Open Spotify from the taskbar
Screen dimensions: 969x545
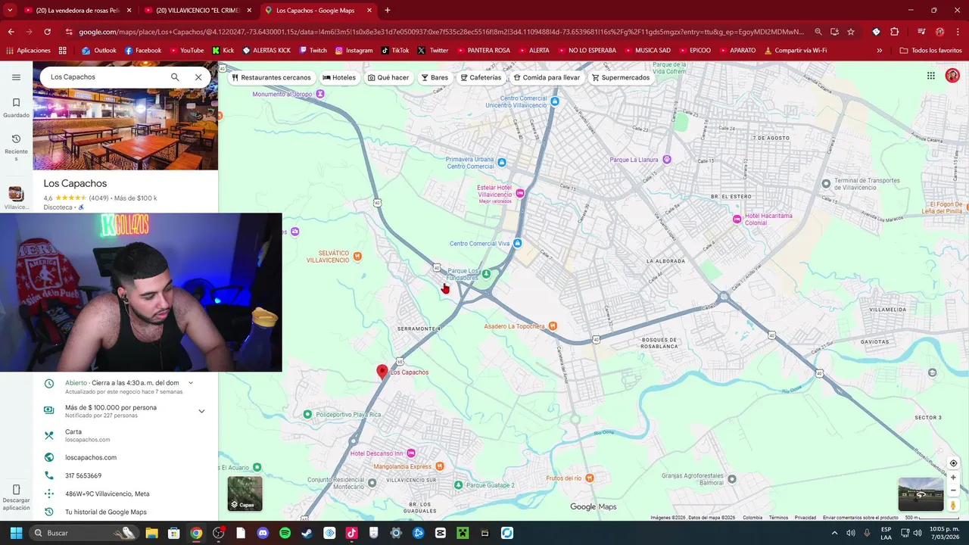[x=285, y=533]
